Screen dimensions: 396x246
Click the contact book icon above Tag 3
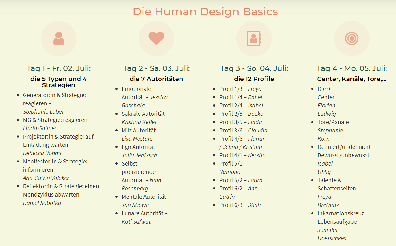[x=254, y=39]
